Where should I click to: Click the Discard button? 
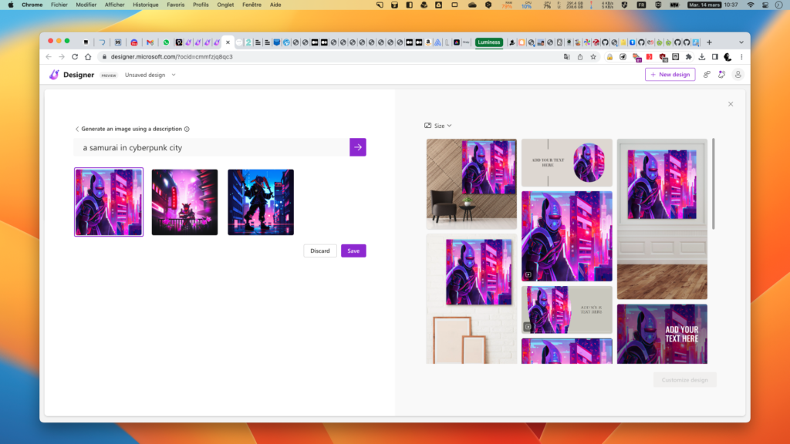[x=320, y=251]
